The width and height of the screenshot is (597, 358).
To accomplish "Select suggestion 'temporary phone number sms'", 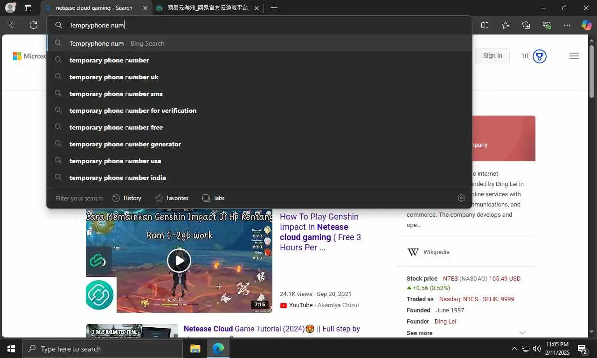I will (x=259, y=94).
